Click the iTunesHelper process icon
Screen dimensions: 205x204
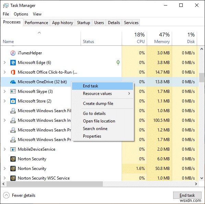[13, 53]
